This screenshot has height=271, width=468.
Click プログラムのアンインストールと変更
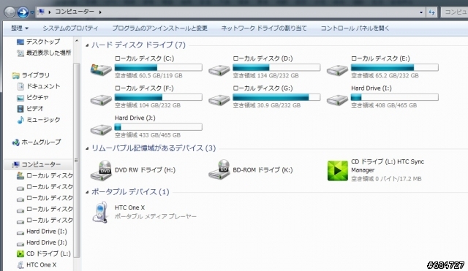[159, 28]
